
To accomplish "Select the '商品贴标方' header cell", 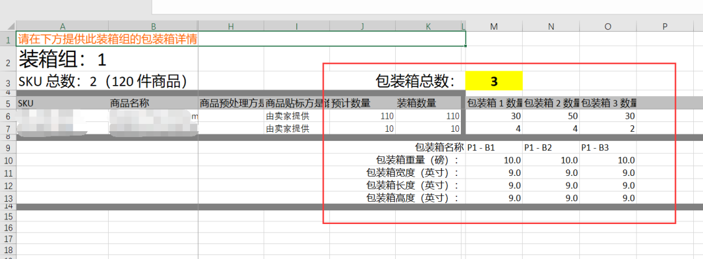I will click(x=297, y=103).
